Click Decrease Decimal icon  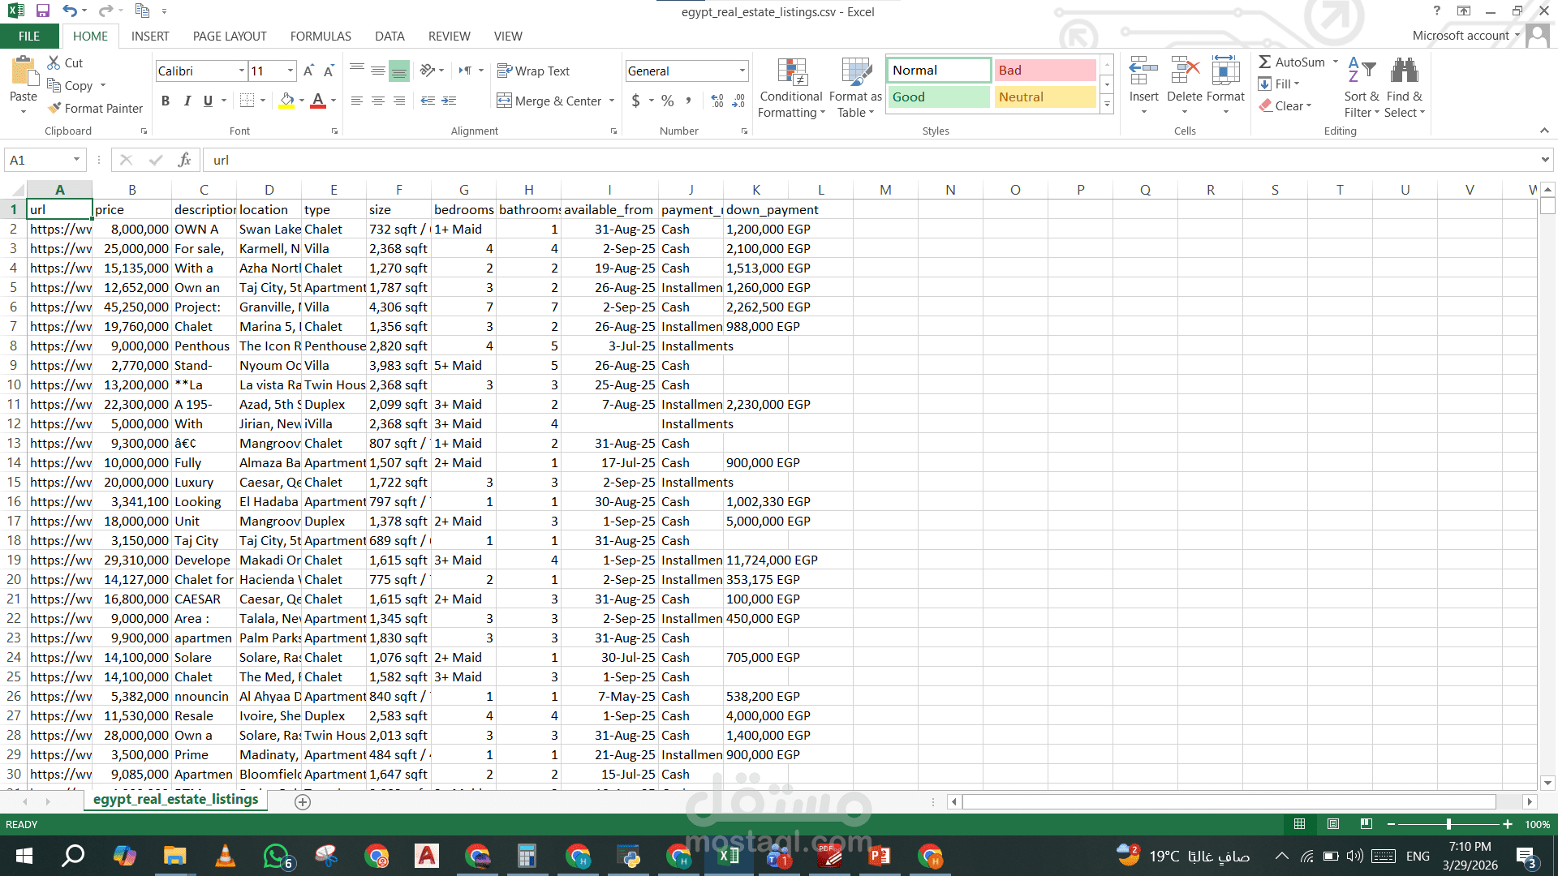[x=738, y=101]
